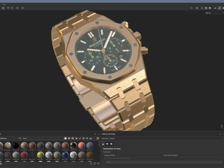Toggle the shelf grid view icon
The height and width of the screenshot is (168, 224).
(x=98, y=138)
